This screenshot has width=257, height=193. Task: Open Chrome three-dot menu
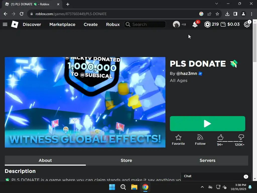[x=251, y=14]
